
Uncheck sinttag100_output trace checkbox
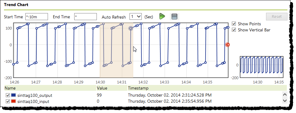click(x=8, y=95)
